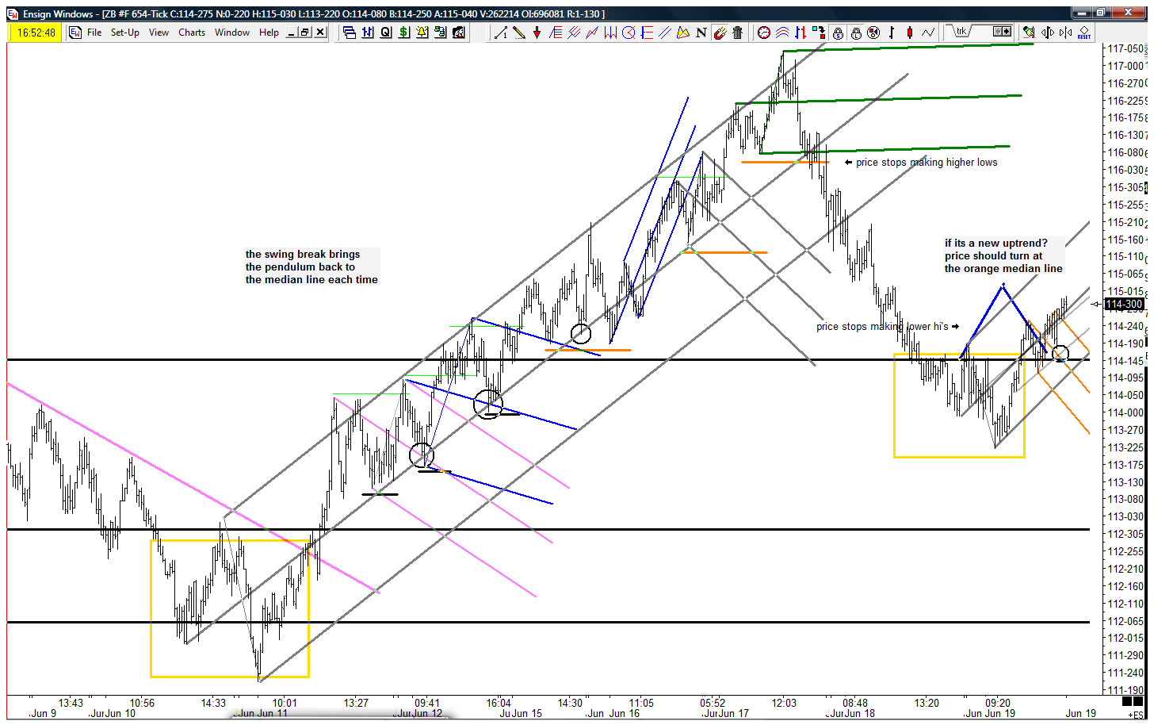Open the View menu
Screen dimensions: 1154x725
[x=159, y=33]
